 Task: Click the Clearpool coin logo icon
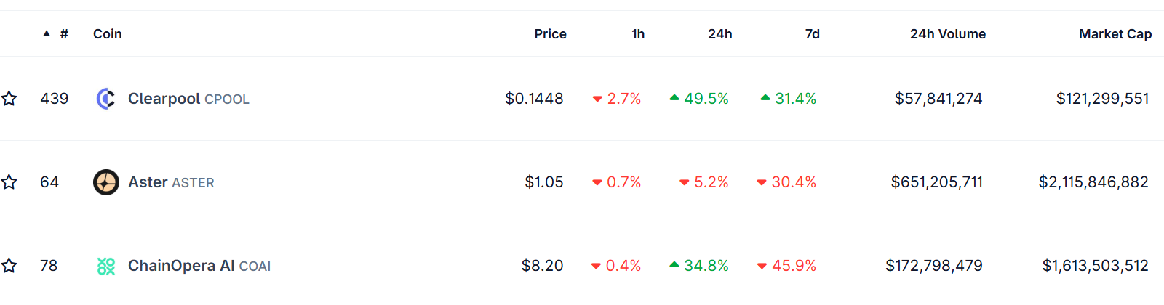pos(106,99)
